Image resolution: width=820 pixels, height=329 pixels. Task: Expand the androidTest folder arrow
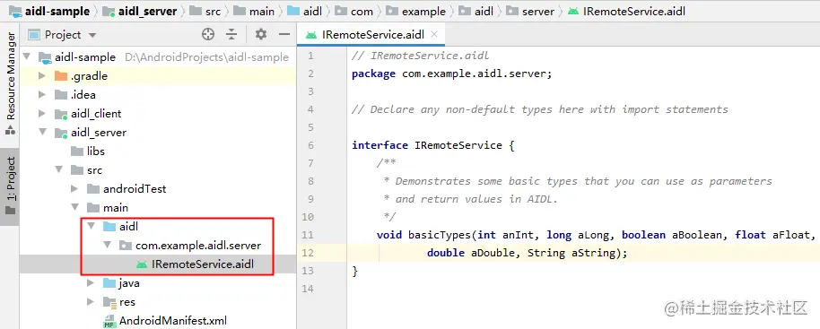74,188
